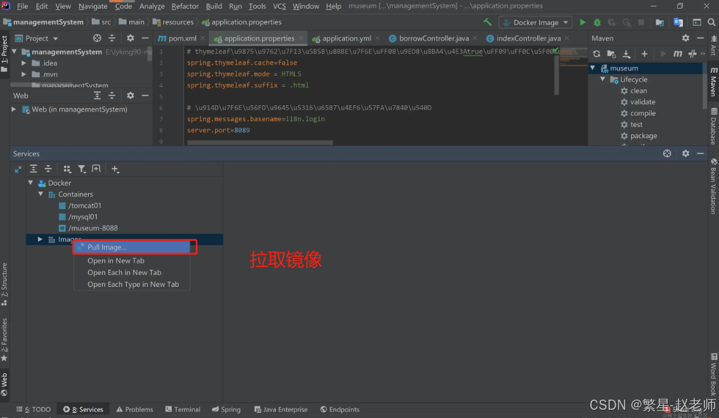Build project with the hammer icon
719x418 pixels.
coord(487,22)
